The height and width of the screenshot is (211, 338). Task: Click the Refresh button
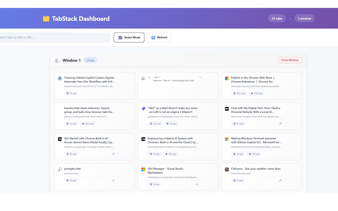(x=159, y=37)
